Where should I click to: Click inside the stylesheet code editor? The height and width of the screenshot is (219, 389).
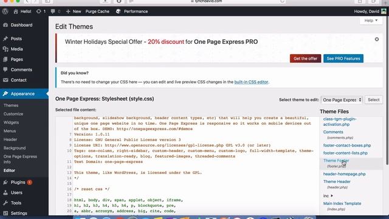187,165
